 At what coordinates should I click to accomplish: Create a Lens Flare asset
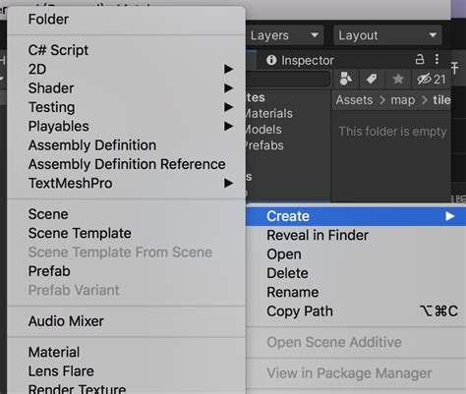tap(126, 371)
